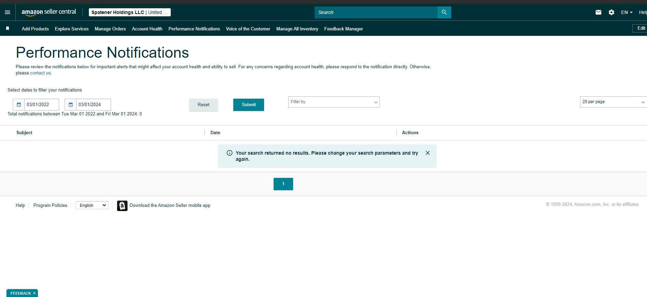The width and height of the screenshot is (647, 297).
Task: Click the Subject column header
Action: pos(24,132)
